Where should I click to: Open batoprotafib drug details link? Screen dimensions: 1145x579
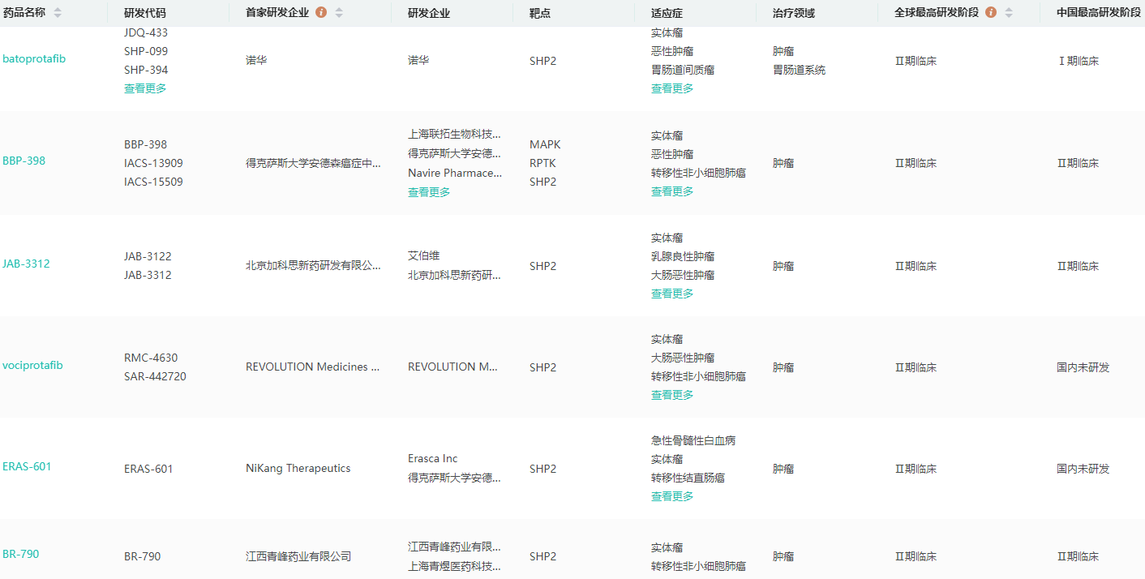[x=34, y=58]
